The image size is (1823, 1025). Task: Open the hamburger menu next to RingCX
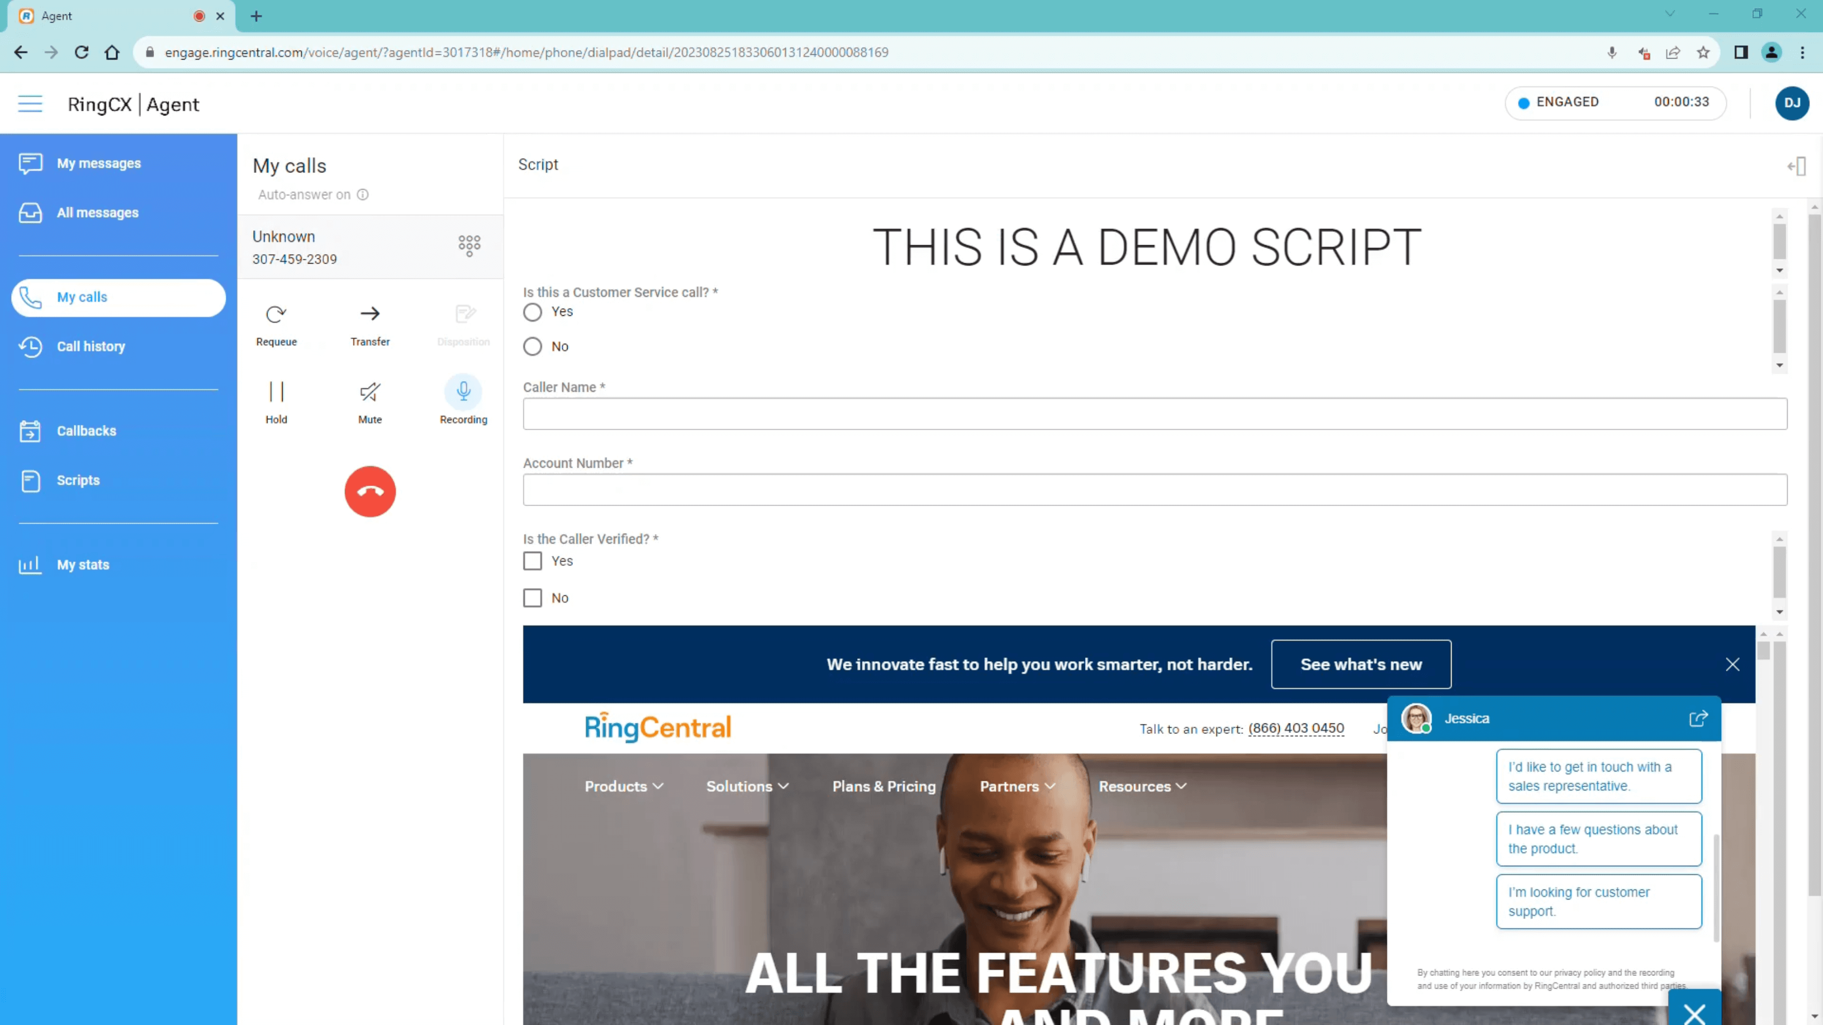coord(30,103)
